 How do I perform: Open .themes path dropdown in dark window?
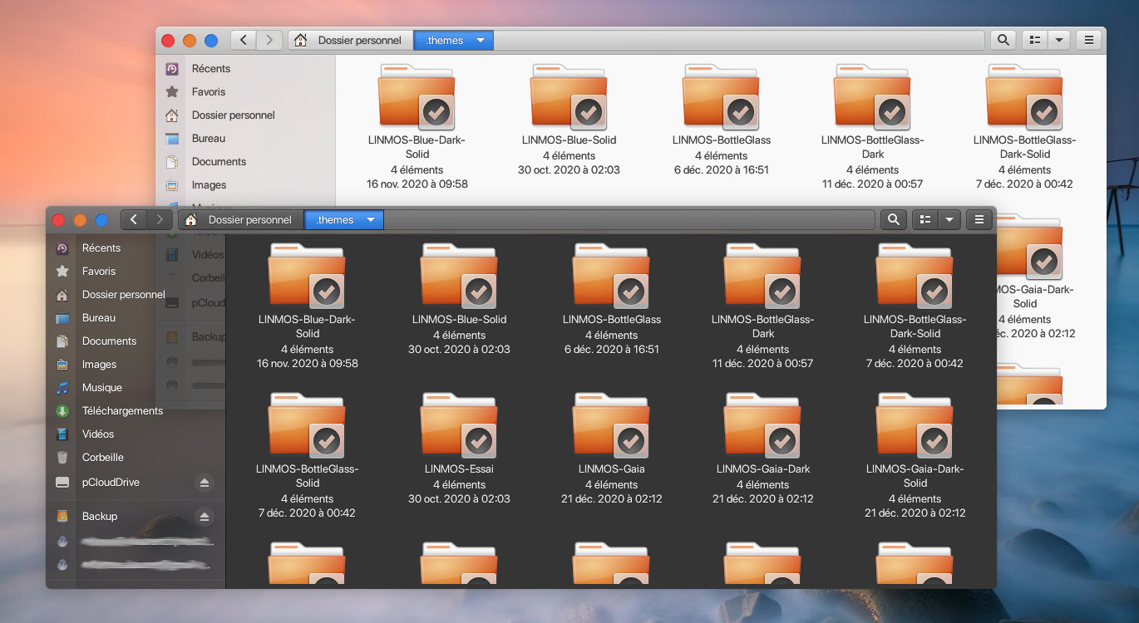tap(344, 220)
